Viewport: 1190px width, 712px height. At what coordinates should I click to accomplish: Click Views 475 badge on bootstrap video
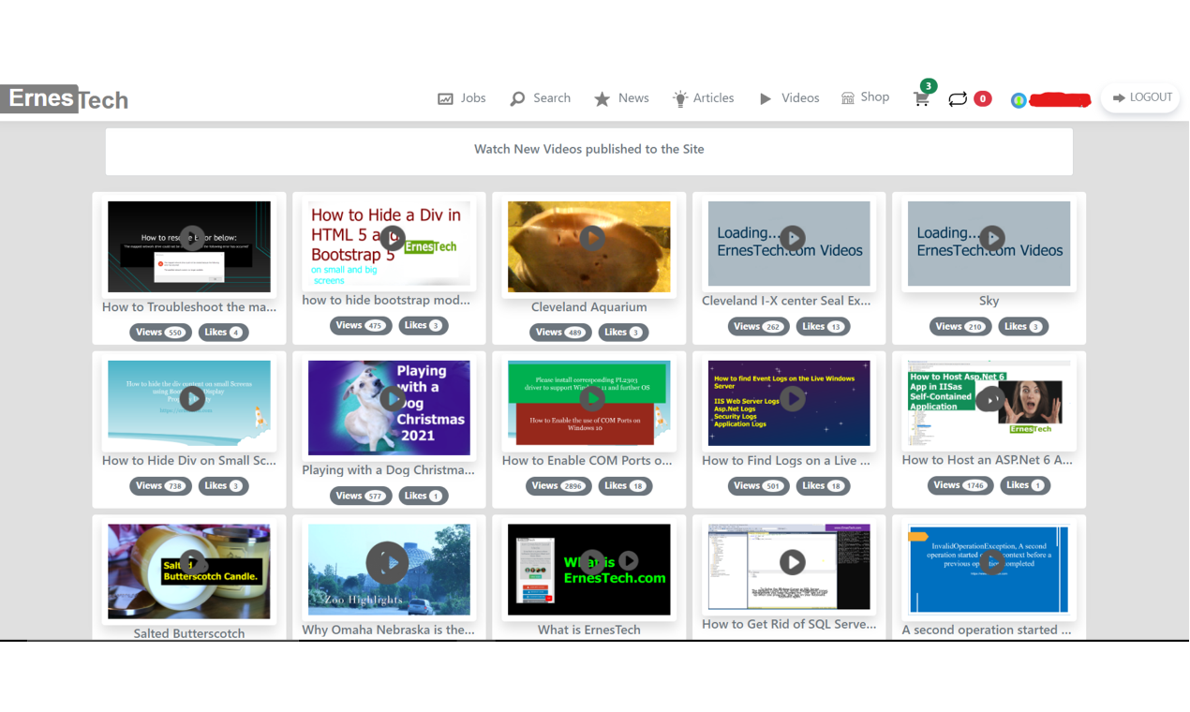coord(361,326)
